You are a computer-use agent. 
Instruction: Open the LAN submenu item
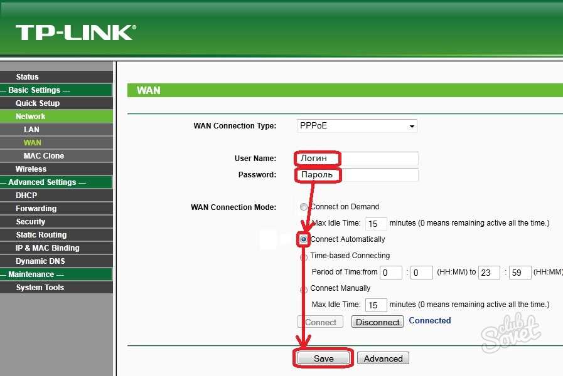tap(56, 130)
